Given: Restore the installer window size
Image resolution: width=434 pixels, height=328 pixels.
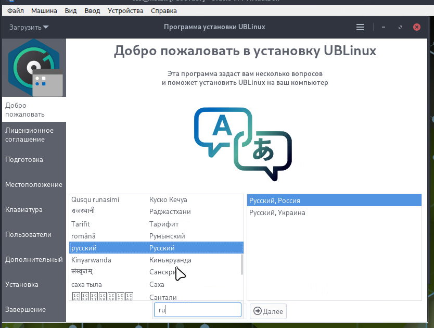Looking at the screenshot, I should (400, 27).
